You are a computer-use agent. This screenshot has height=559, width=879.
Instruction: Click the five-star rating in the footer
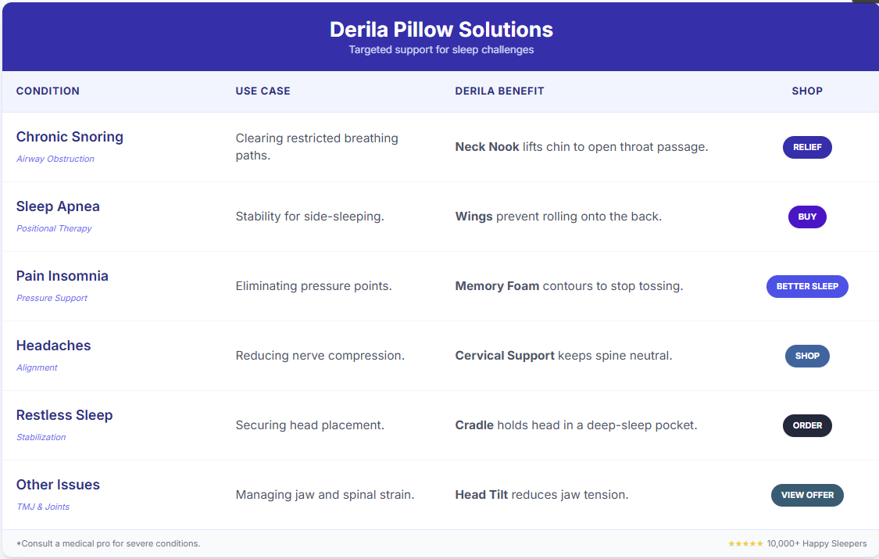click(745, 543)
